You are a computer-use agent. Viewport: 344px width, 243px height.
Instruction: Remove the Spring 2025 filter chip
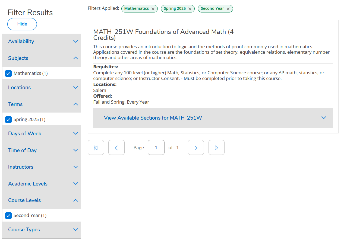pyautogui.click(x=190, y=9)
